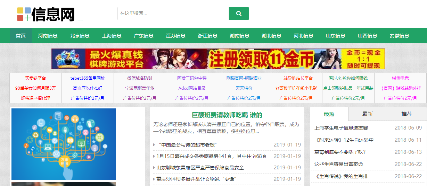Open 90后美女如何月赚3万 link

(35, 88)
